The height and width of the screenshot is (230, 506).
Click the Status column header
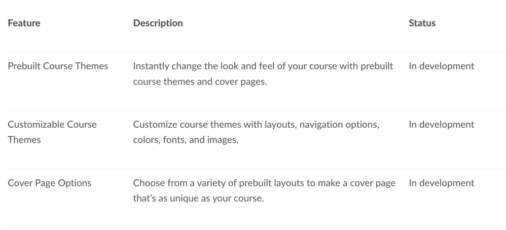click(422, 23)
